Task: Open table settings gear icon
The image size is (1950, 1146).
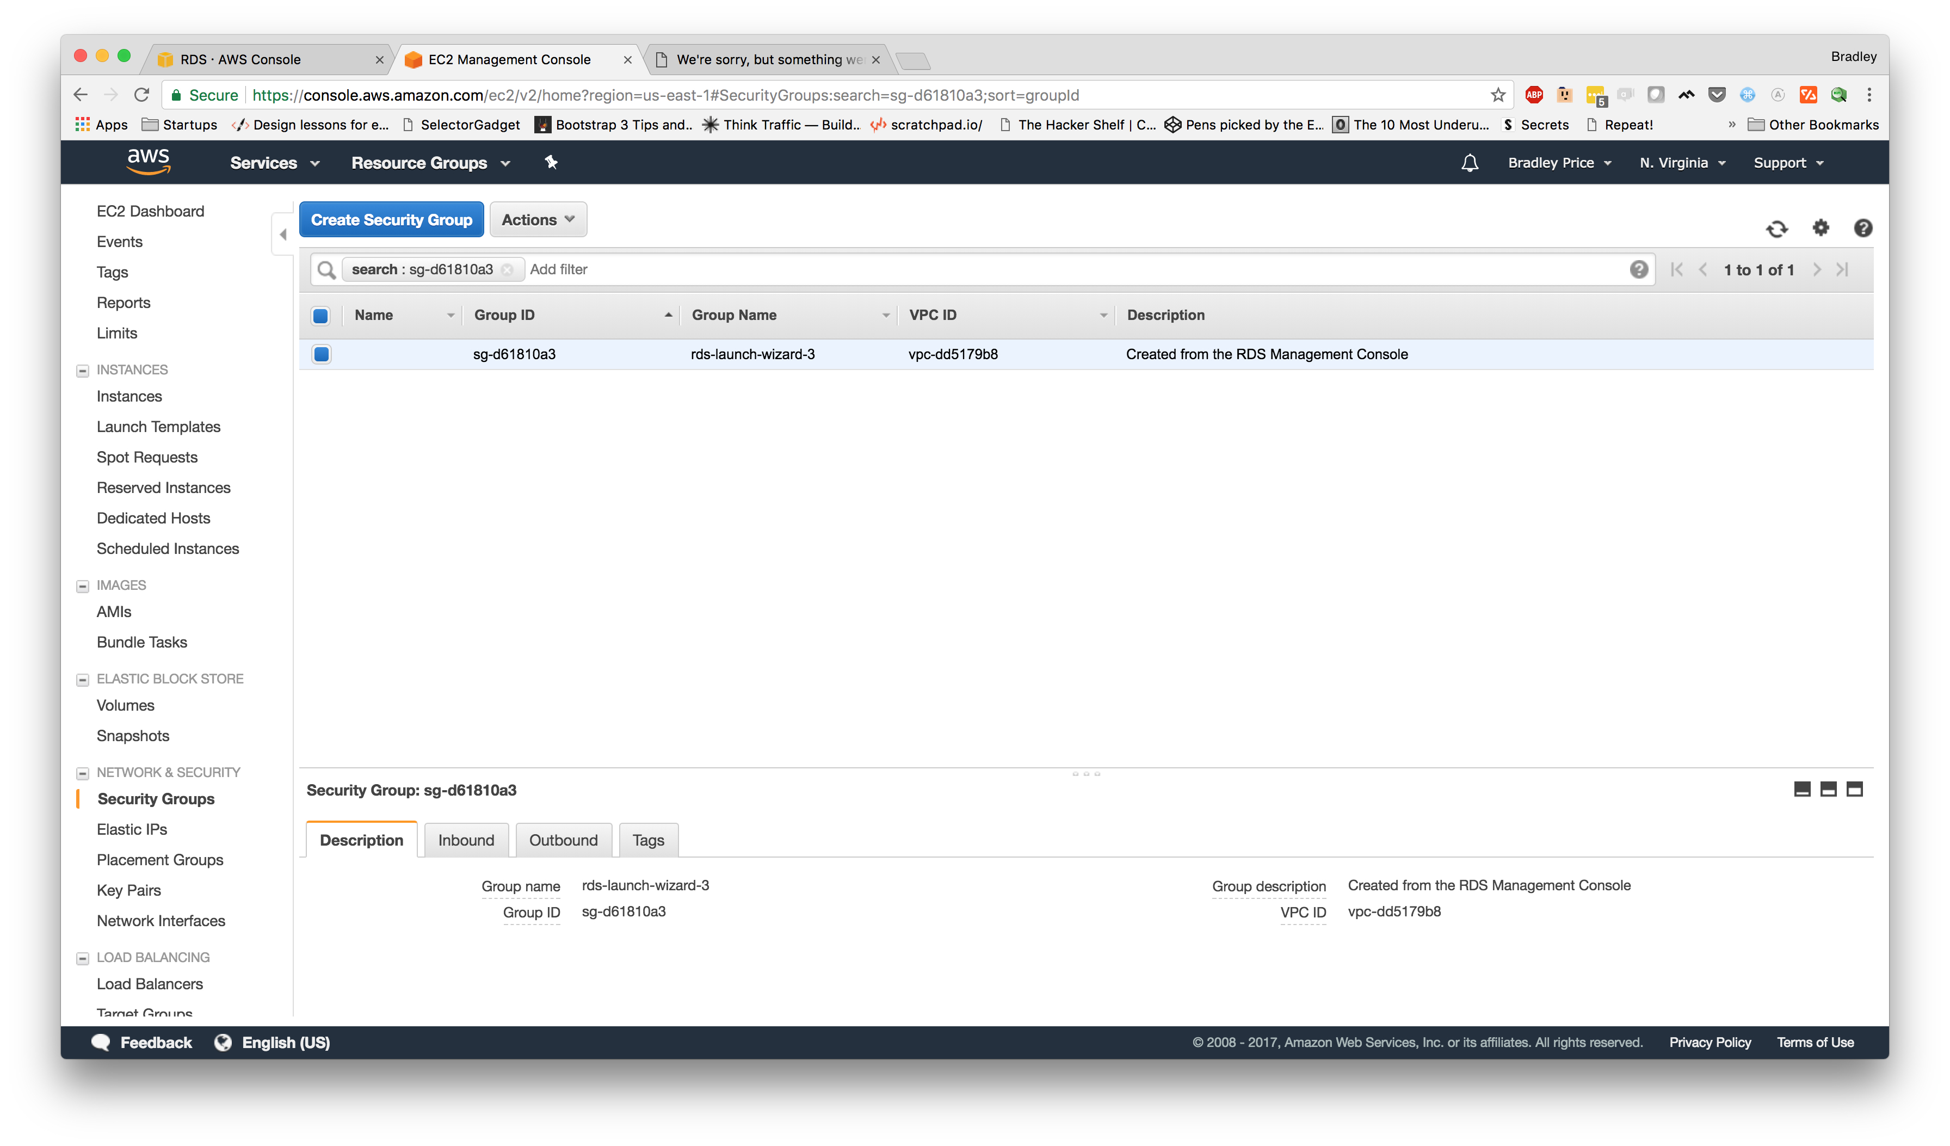Action: tap(1821, 227)
